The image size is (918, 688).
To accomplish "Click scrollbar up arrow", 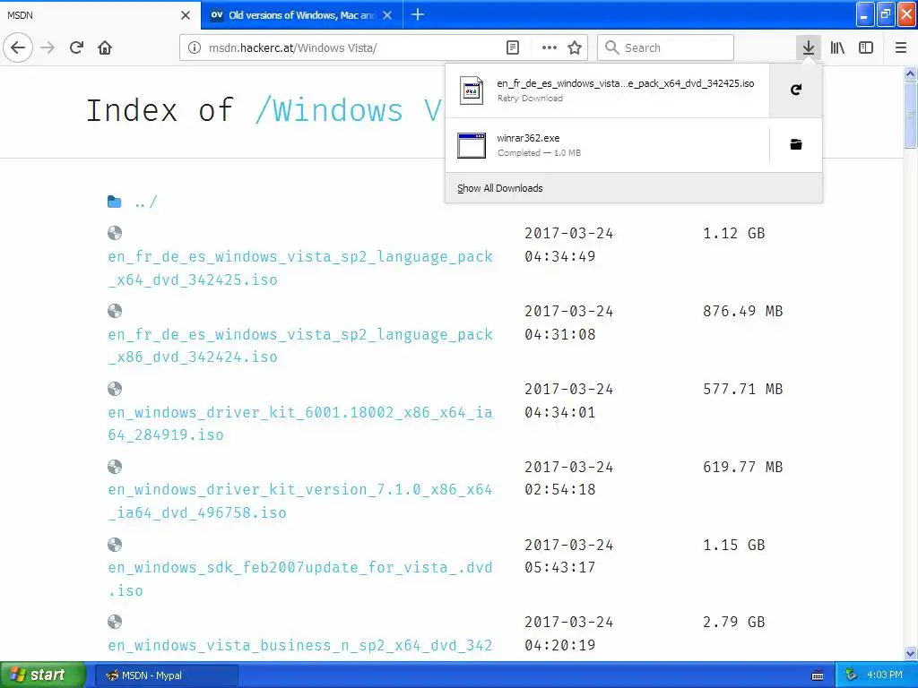I will (911, 73).
